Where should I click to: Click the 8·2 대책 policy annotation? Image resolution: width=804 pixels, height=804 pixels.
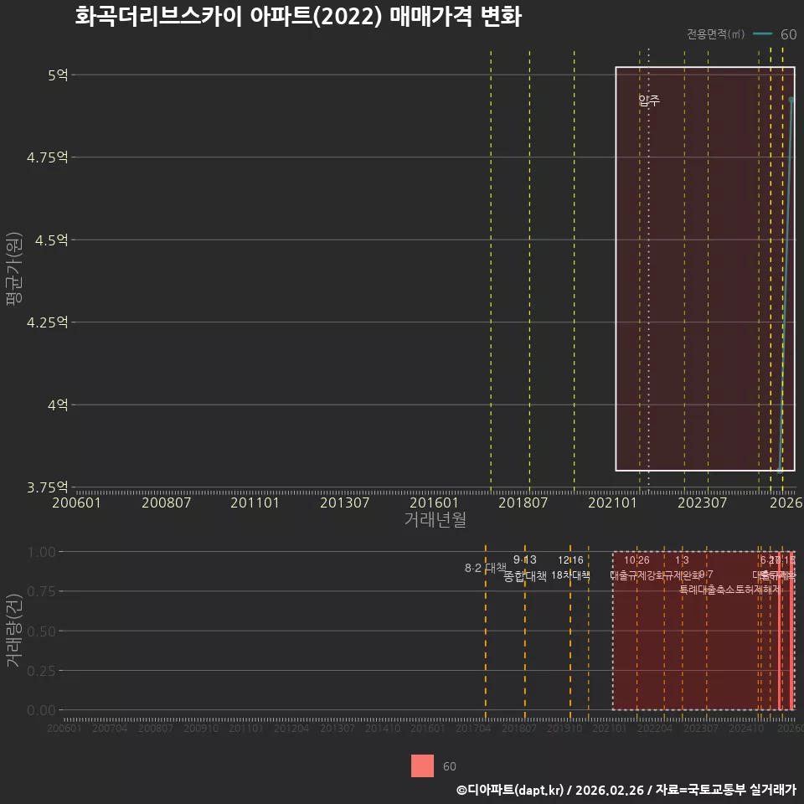click(x=485, y=568)
